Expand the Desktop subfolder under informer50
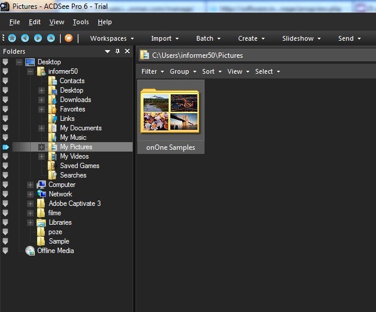 click(41, 90)
